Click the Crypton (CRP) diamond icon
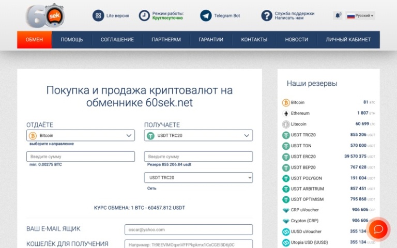The image size is (397, 248). [x=286, y=221]
